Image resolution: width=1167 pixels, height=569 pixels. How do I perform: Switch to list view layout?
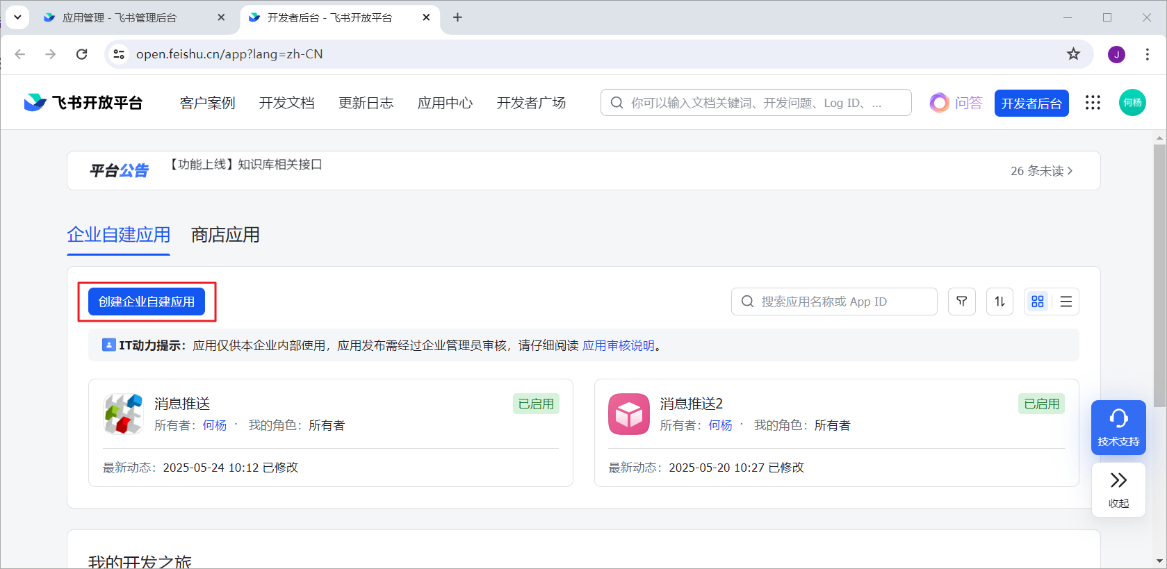1066,302
